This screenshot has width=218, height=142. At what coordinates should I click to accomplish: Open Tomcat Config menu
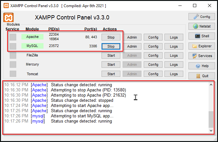tap(153, 74)
